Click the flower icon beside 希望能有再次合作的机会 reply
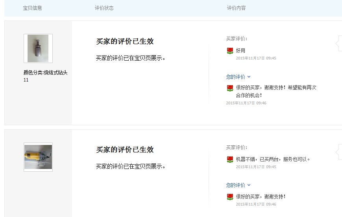 click(x=230, y=88)
